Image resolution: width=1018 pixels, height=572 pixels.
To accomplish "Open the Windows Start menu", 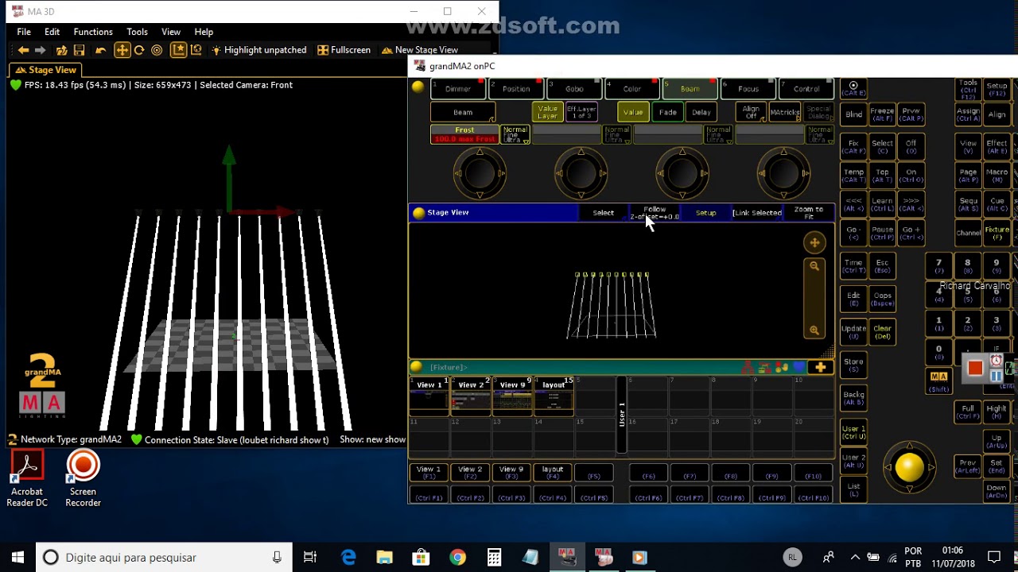I will click(x=18, y=558).
